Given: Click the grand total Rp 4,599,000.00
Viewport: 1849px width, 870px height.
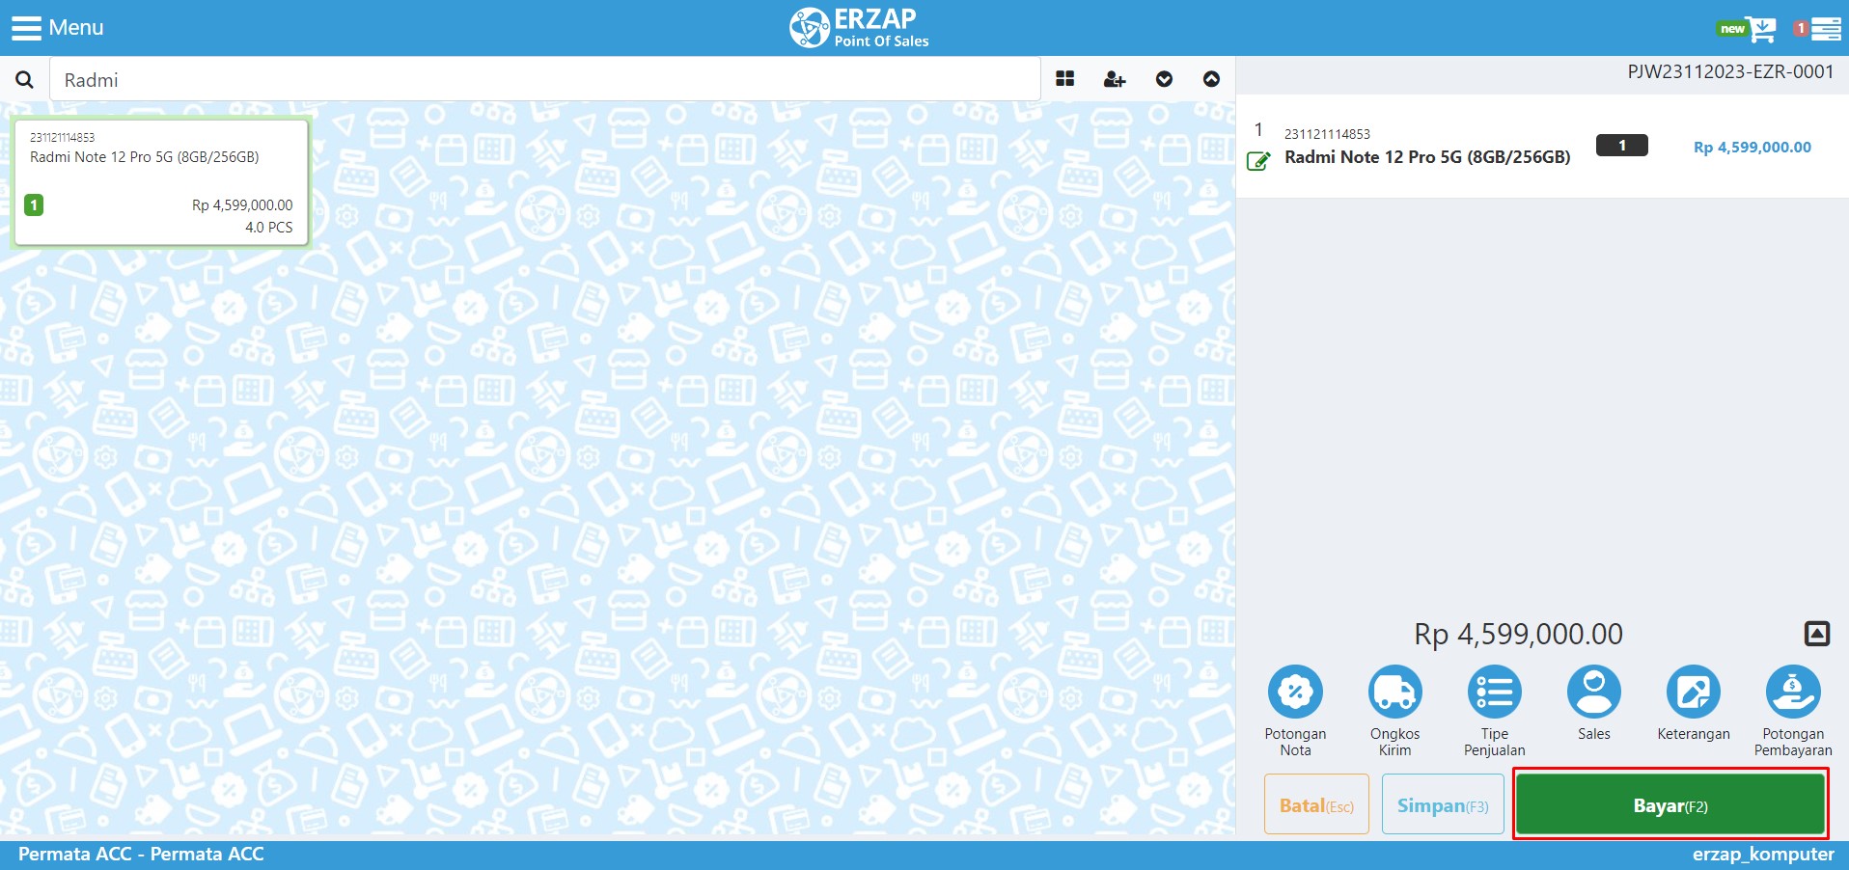Looking at the screenshot, I should pos(1518,634).
